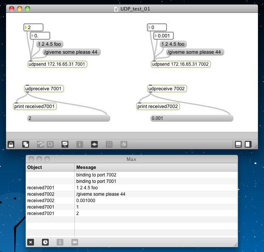Image resolution: width=264 pixels, height=252 pixels.
Task: Click the resize grip of the Max window
Action: (x=236, y=245)
